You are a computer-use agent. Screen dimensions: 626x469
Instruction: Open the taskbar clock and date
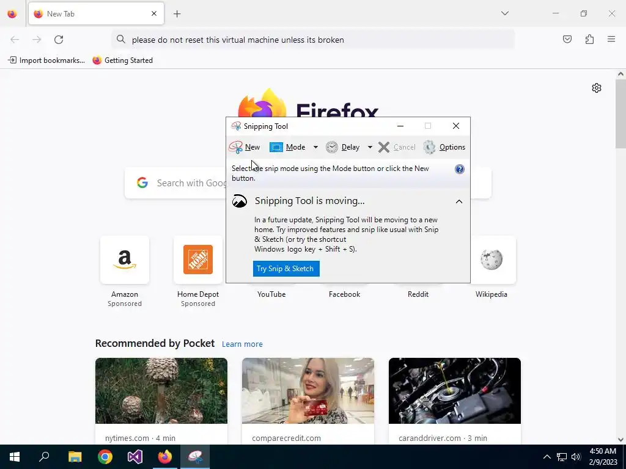(x=603, y=457)
